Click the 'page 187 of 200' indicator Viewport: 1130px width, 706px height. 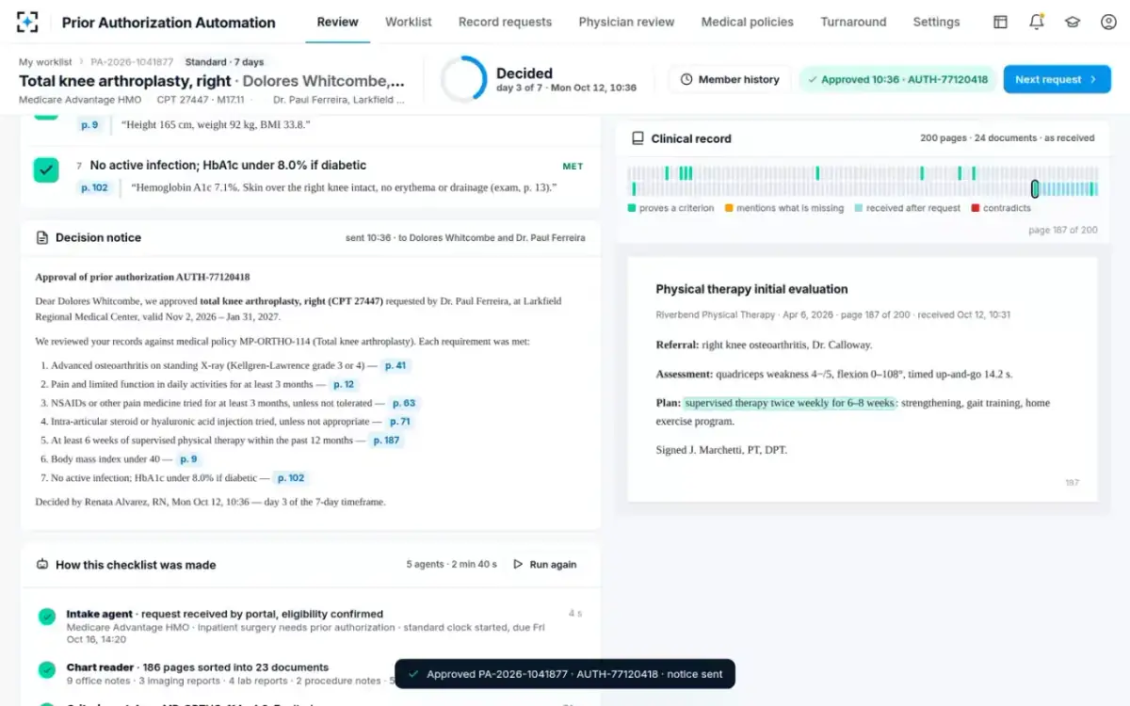(1062, 230)
